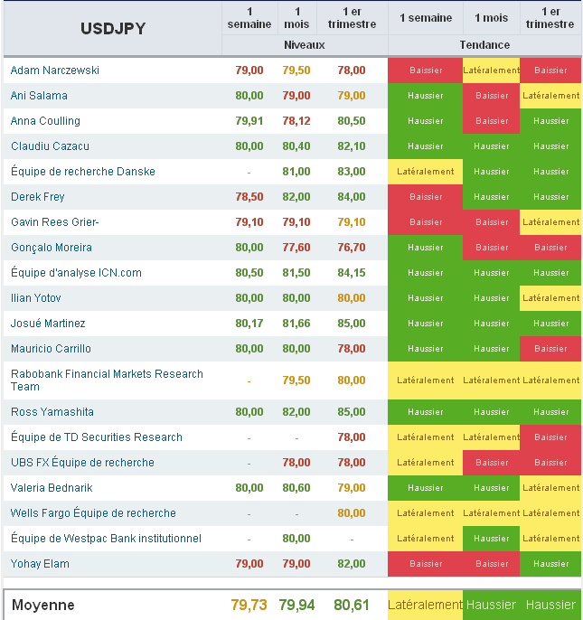Click Claudiu Cazacu's 82,10 quarterly value
583x620 pixels.
point(352,146)
